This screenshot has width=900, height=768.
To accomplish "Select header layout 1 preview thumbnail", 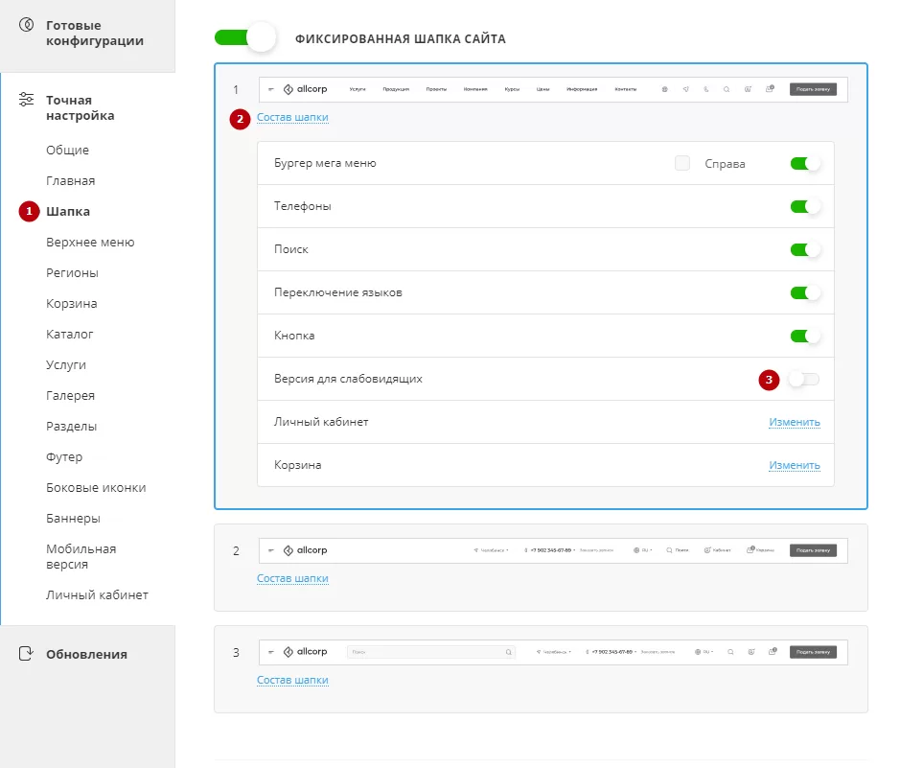I will (x=553, y=89).
